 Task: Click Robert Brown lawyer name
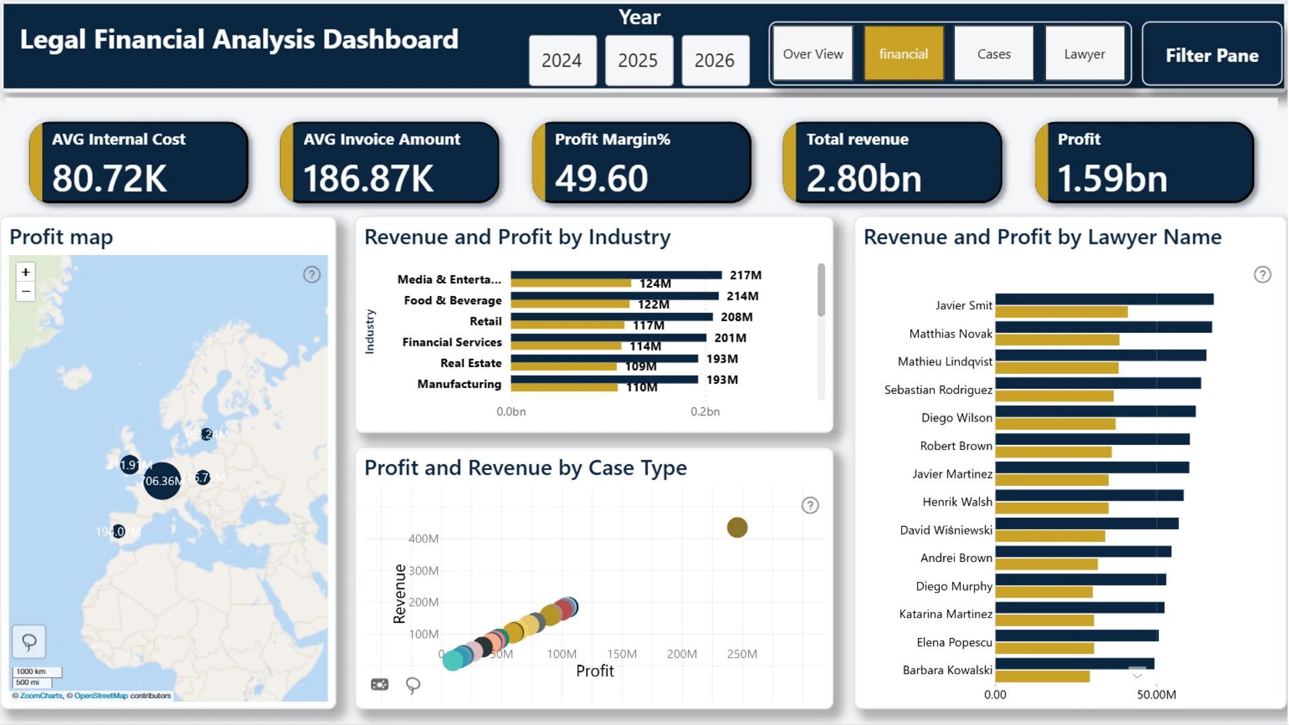[x=956, y=446]
